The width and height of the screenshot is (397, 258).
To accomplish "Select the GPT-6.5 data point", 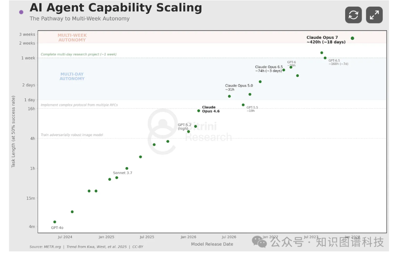I will coord(325,58).
